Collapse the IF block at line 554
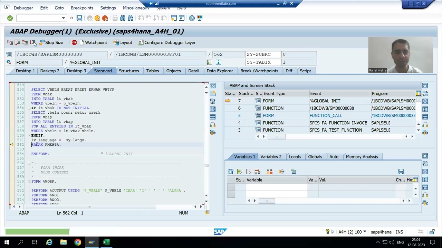Image resolution: width=442 pixels, height=248 pixels. pyautogui.click(x=29, y=108)
